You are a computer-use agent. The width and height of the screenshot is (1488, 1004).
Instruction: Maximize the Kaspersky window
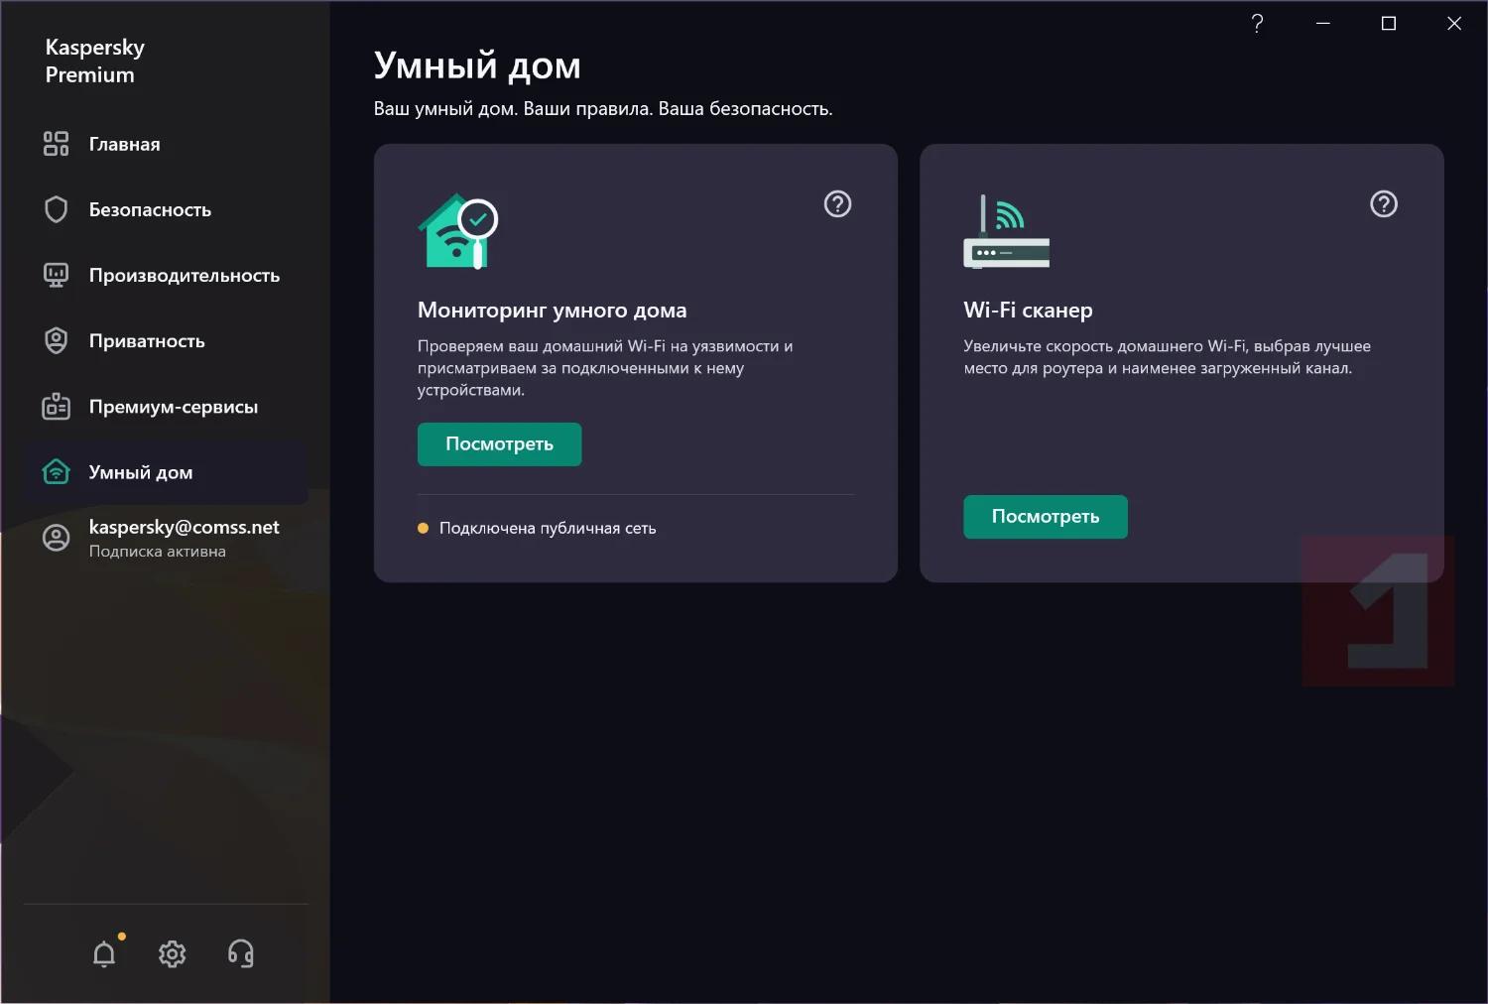(1389, 24)
